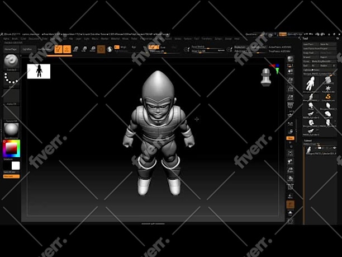Open the Transform menu in menu bar
Viewport: 342px width, 257px height.
coord(207,39)
